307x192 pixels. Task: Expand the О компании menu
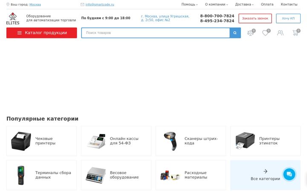click(x=216, y=4)
